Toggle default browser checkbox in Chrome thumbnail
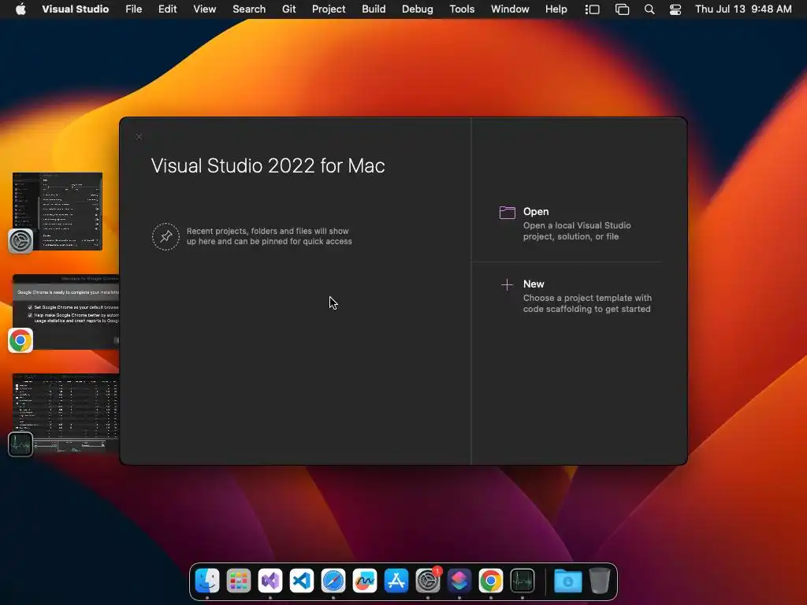Screen dimensions: 807x605 coord(30,307)
